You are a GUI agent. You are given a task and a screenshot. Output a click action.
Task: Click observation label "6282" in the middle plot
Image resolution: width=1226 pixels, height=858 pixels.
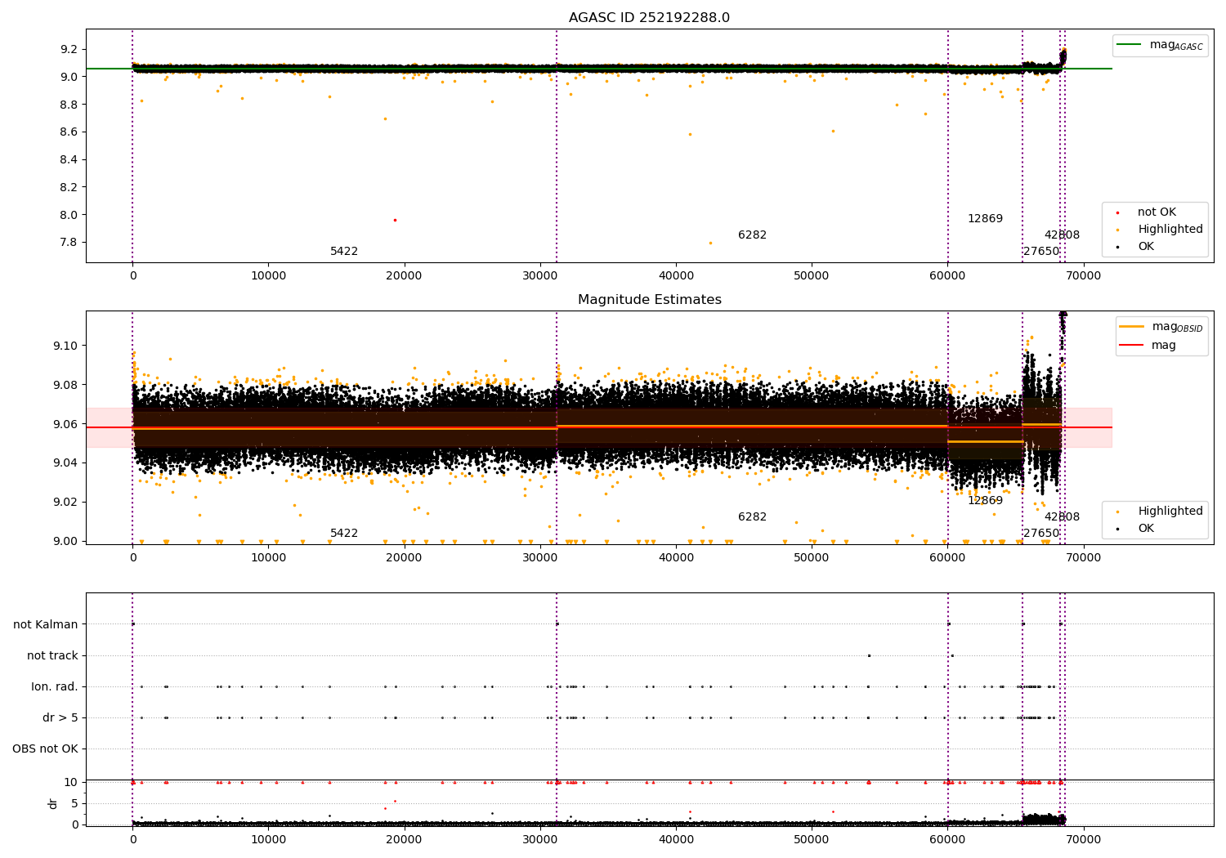pos(752,517)
